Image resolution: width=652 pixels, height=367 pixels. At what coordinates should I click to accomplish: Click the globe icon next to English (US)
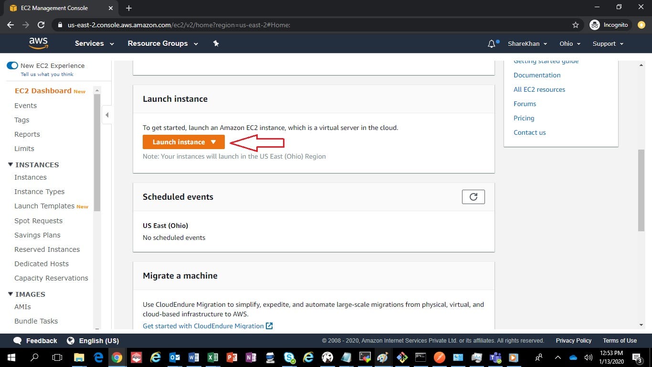[x=71, y=341]
